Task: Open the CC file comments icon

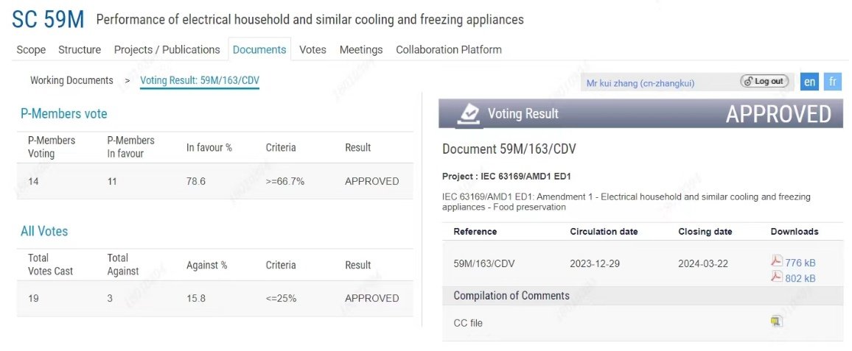Action: pos(776,322)
